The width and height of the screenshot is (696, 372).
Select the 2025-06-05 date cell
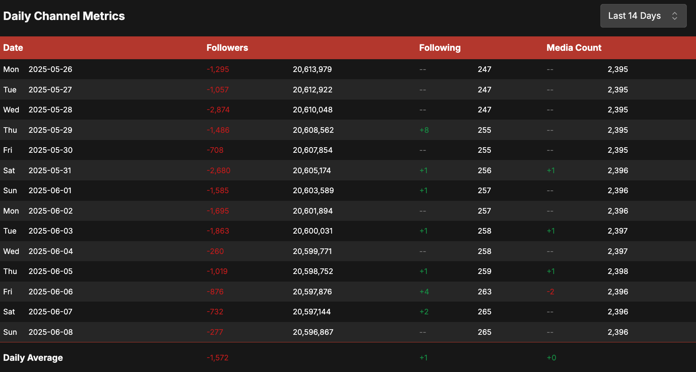(51, 271)
